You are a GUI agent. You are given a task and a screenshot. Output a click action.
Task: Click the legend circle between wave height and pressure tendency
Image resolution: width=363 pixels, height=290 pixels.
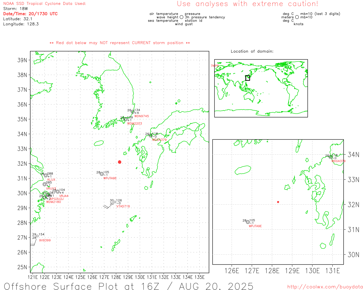point(181,17)
